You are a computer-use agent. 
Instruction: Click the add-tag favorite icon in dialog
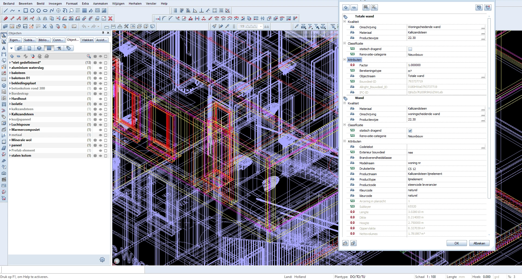[x=479, y=8]
